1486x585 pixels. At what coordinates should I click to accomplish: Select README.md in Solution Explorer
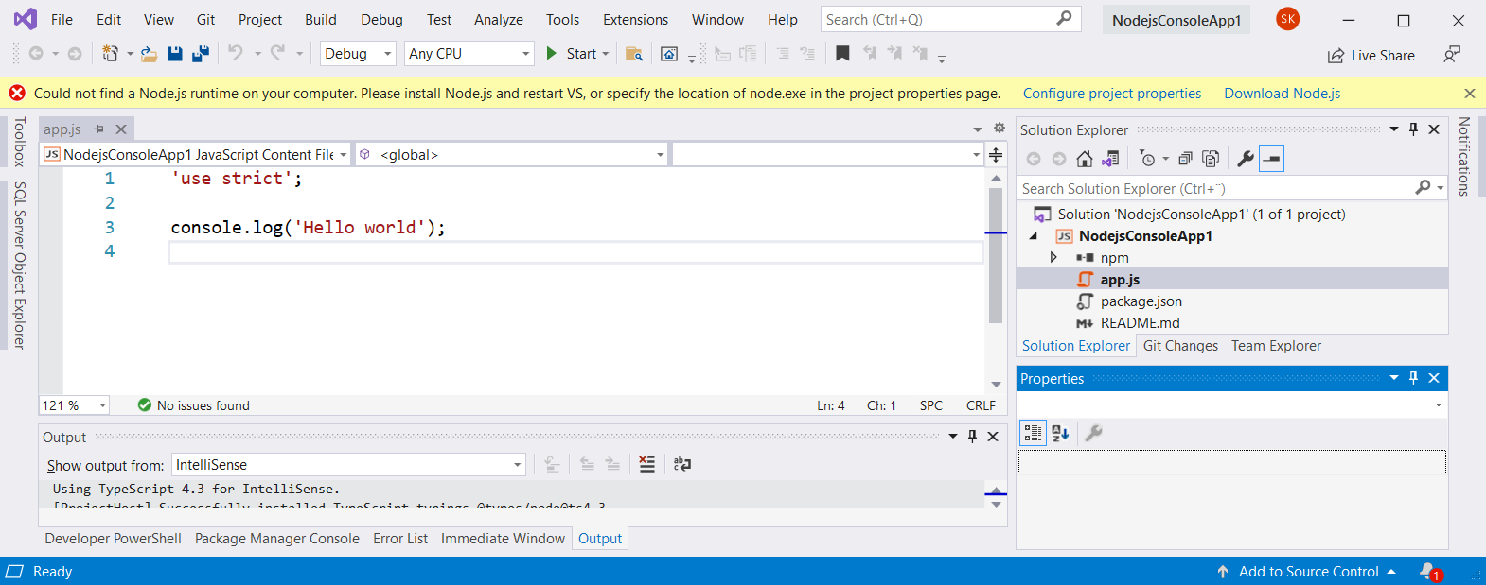point(1140,323)
